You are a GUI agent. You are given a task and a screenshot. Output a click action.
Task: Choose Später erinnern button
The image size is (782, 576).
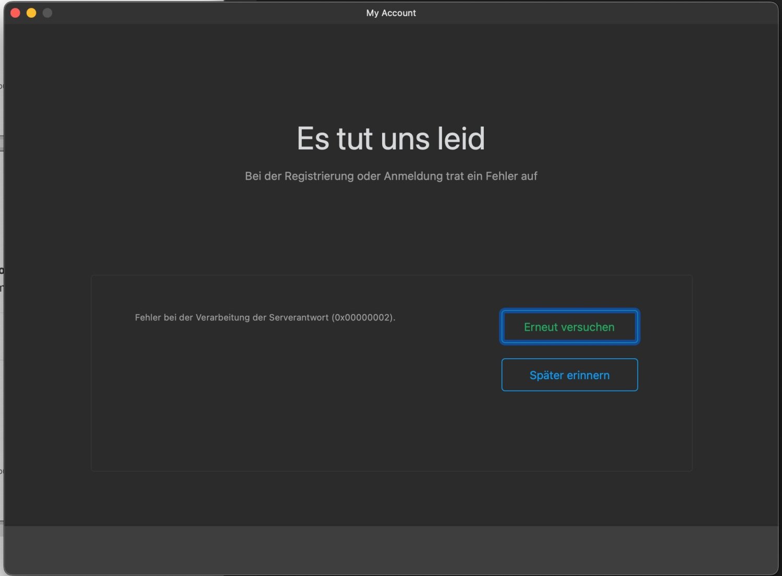coord(569,374)
